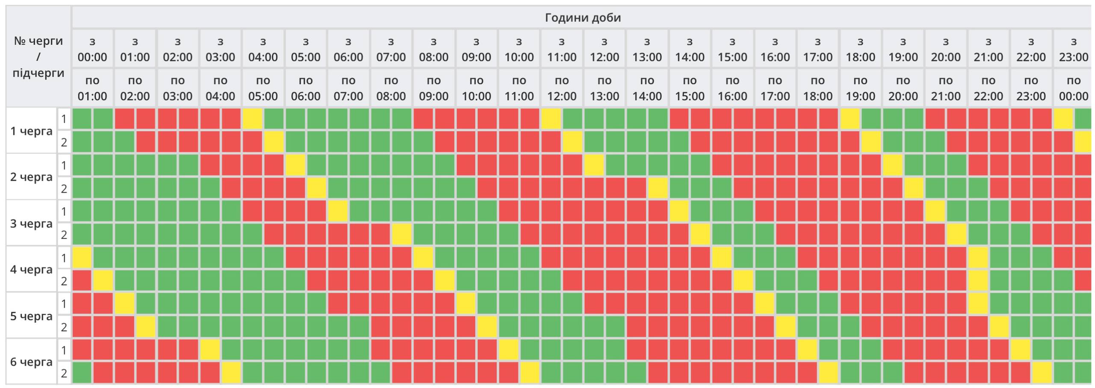Click yellow 13:30 cell in 2 черга subqueue 2
The width and height of the screenshot is (1095, 388).
click(658, 188)
